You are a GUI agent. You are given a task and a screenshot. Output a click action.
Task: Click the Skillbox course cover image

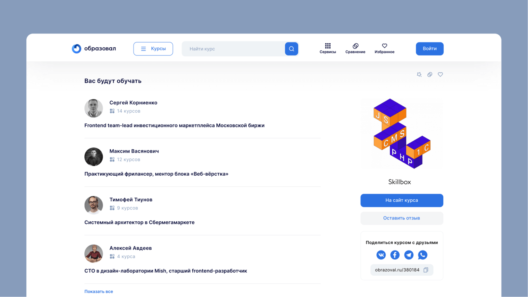(x=402, y=134)
